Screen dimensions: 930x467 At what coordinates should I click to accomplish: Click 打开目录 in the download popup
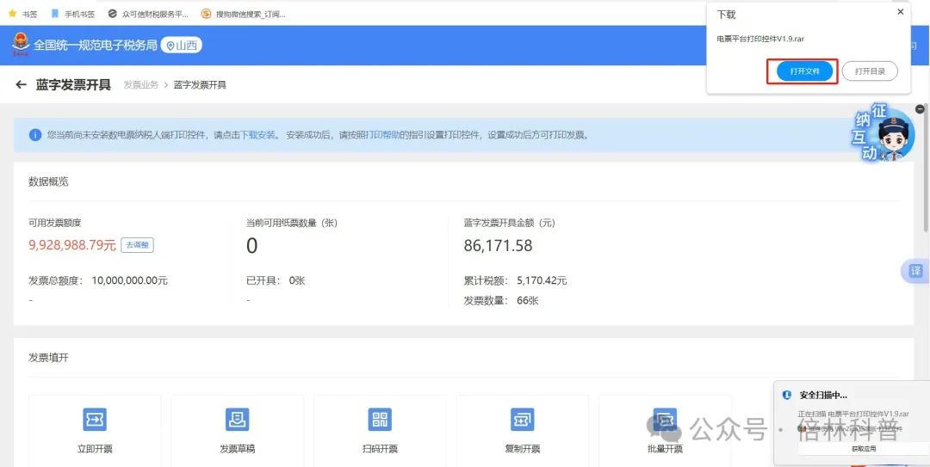point(870,71)
